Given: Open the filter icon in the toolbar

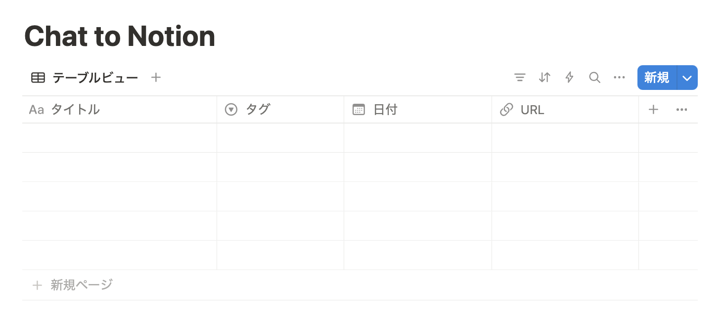Looking at the screenshot, I should pyautogui.click(x=520, y=78).
